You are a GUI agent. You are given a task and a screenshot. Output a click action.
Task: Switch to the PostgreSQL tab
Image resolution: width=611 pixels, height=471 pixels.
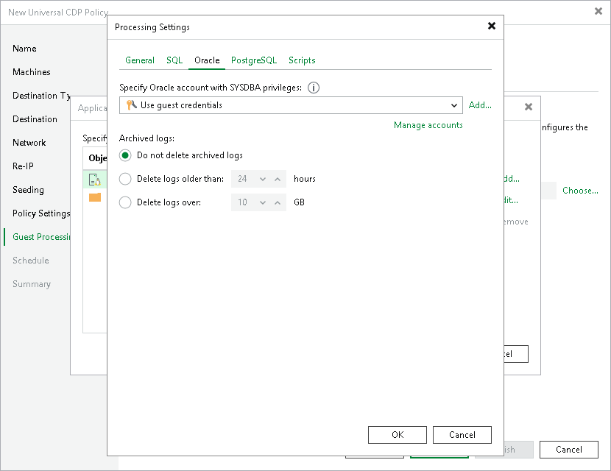pyautogui.click(x=254, y=60)
